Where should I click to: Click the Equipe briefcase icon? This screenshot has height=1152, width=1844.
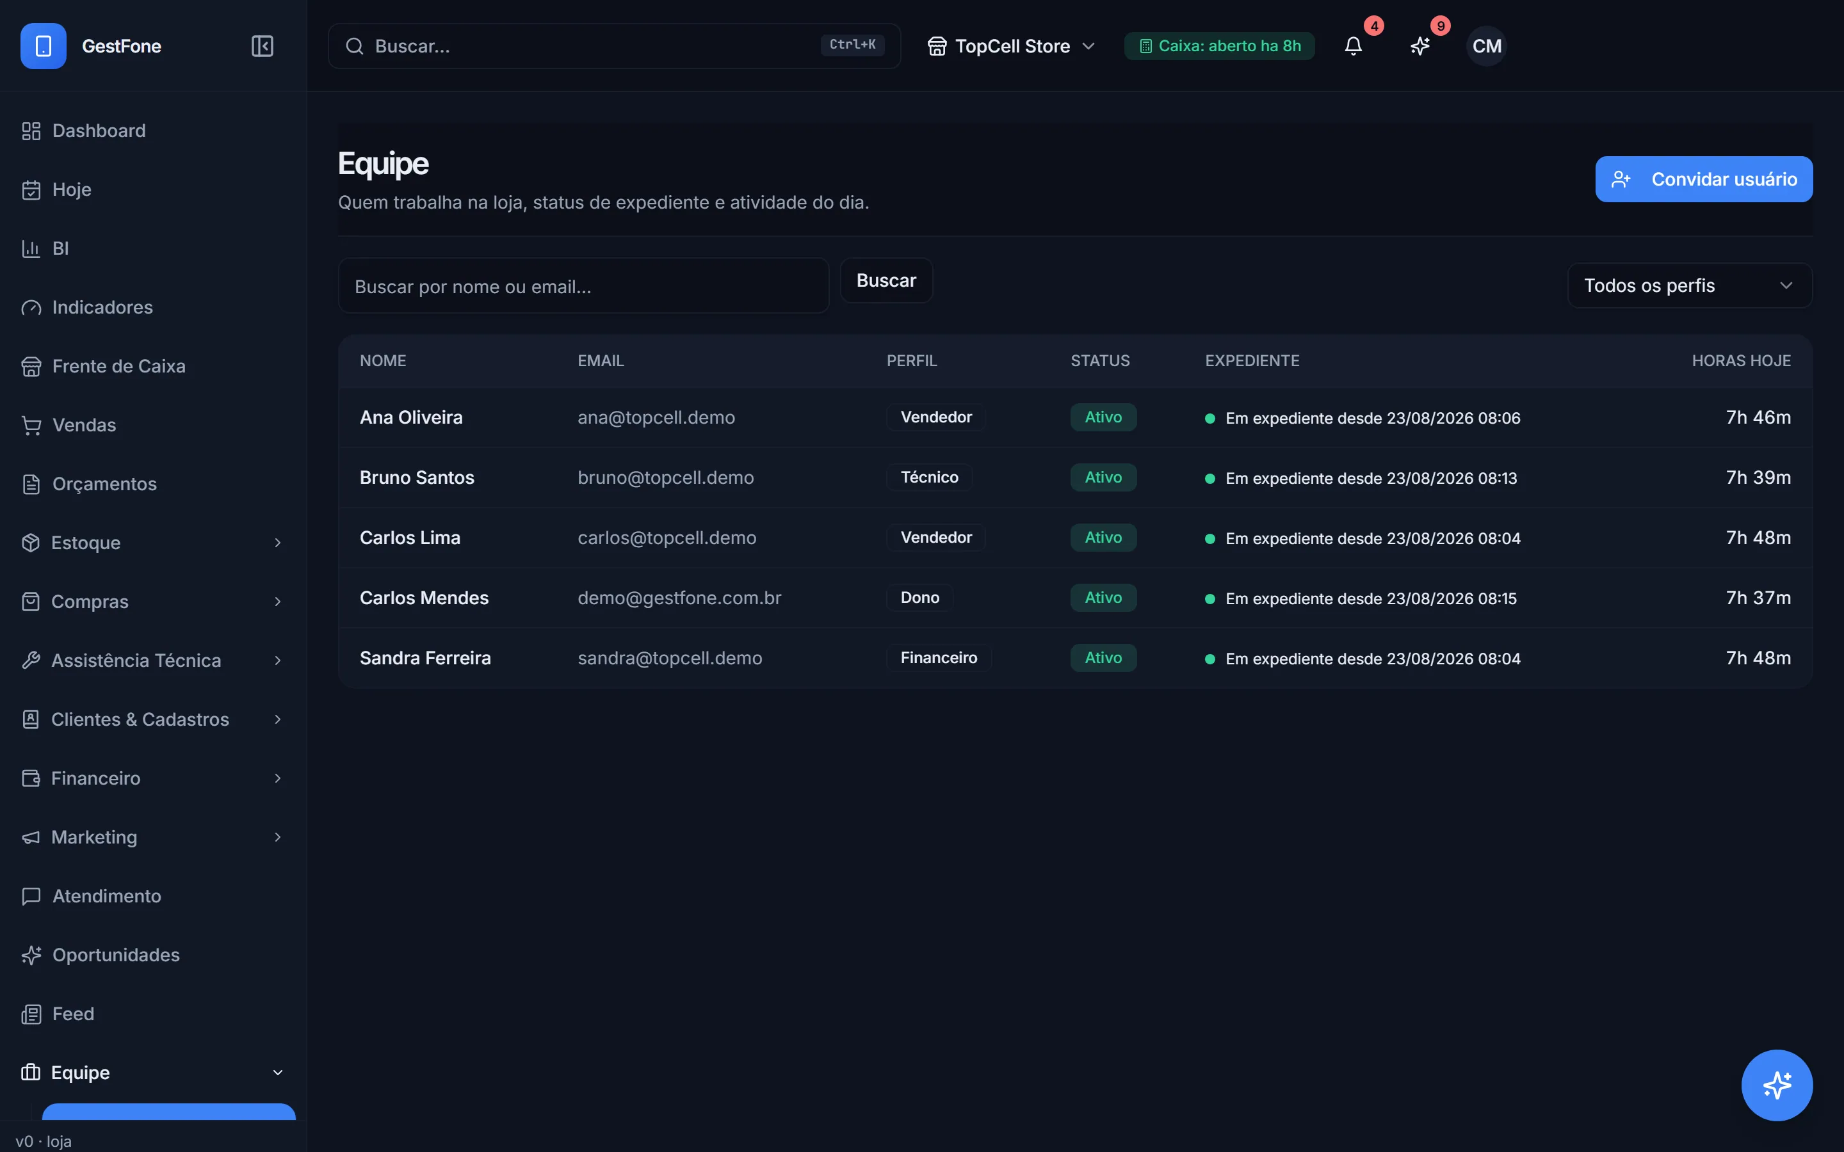pos(31,1073)
